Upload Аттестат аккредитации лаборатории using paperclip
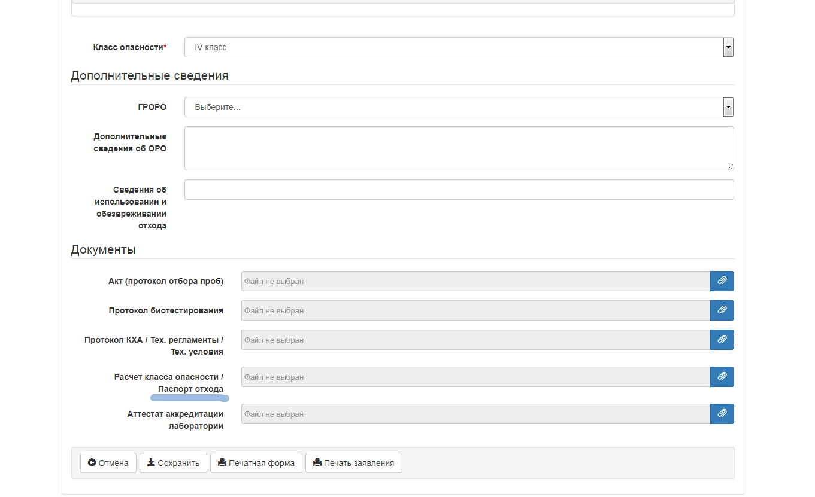815x497 pixels. (722, 414)
